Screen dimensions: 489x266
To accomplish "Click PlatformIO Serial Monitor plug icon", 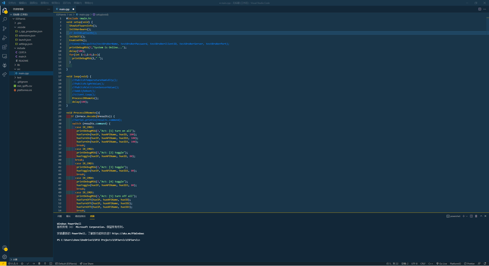I will coord(45,264).
